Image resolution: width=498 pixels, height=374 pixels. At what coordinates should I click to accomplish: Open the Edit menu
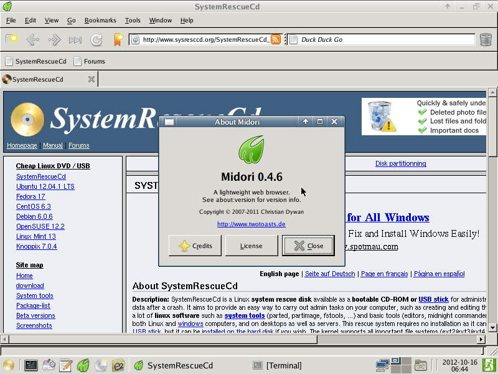(31, 21)
